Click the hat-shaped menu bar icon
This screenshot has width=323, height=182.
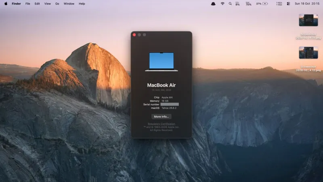pyautogui.click(x=213, y=4)
